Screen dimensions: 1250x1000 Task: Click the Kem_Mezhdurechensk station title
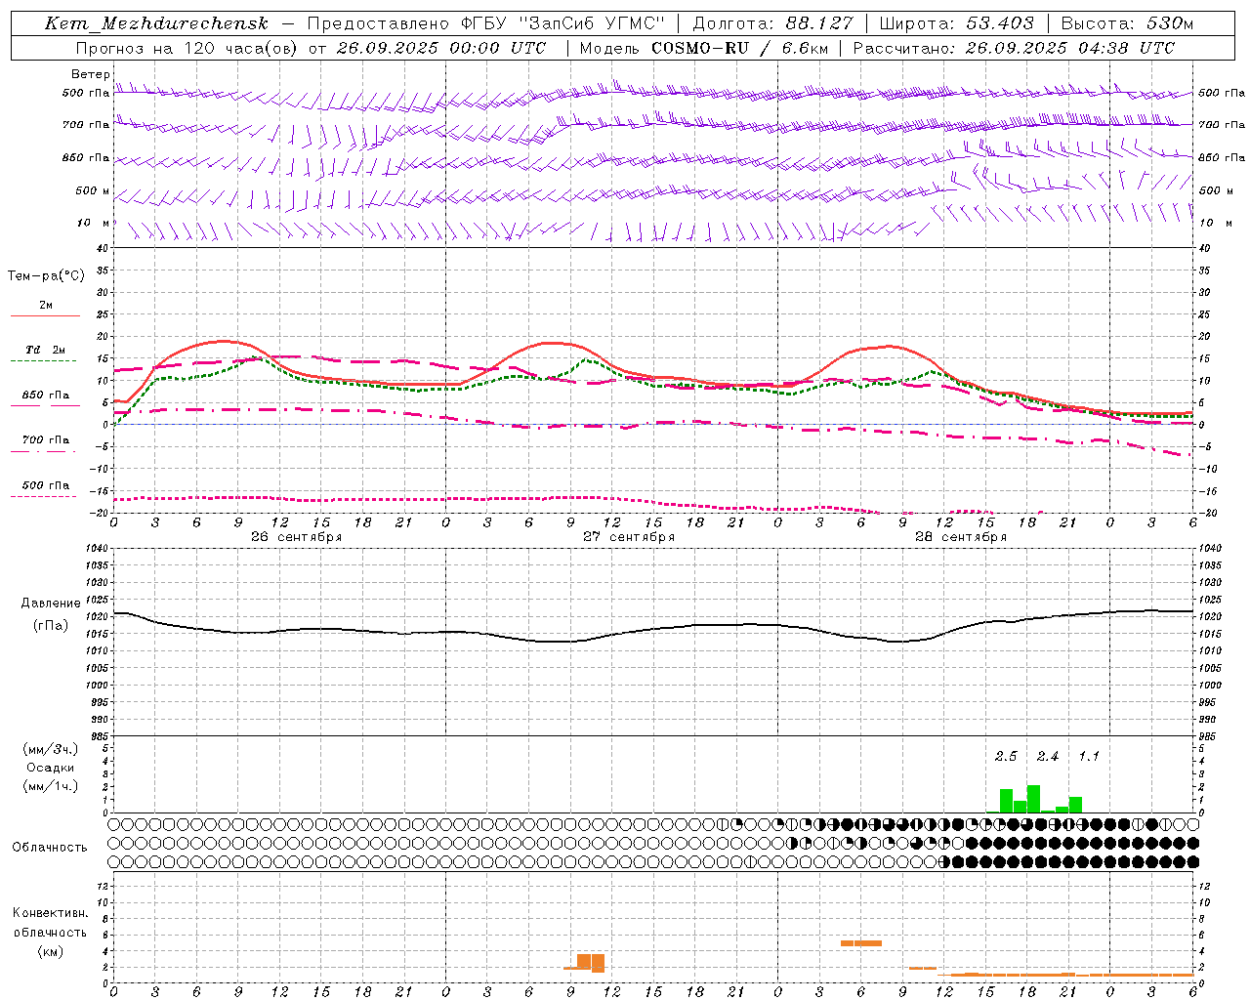[x=156, y=23]
